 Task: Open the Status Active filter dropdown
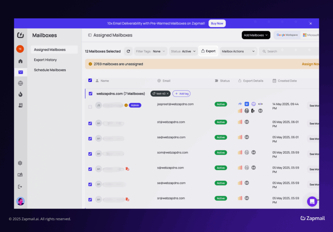pyautogui.click(x=183, y=51)
